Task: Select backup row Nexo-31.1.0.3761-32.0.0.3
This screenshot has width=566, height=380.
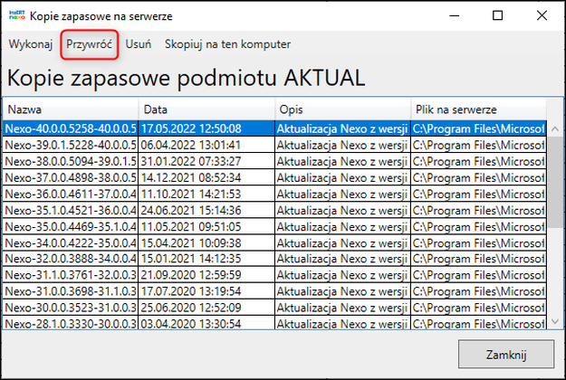Action: point(274,275)
